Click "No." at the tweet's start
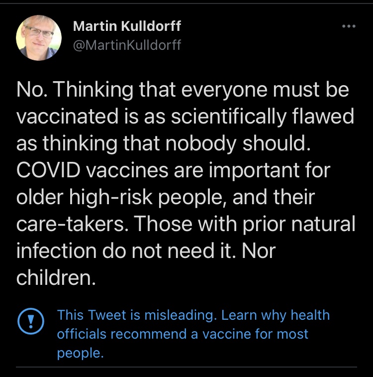Image resolution: width=373 pixels, height=377 pixels. tap(31, 90)
